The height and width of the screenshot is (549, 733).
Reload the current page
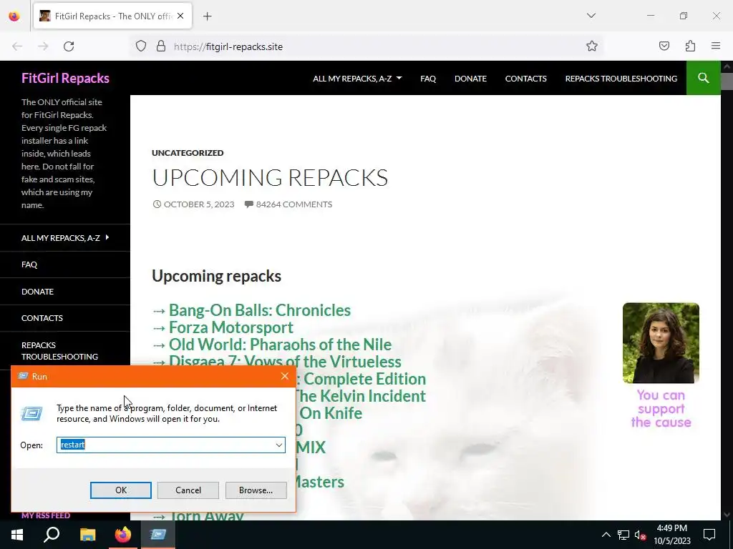[69, 46]
